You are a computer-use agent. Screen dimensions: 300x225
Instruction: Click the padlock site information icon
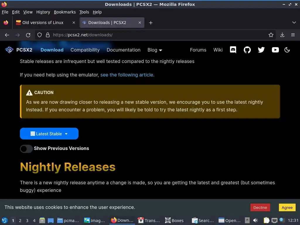48,35
